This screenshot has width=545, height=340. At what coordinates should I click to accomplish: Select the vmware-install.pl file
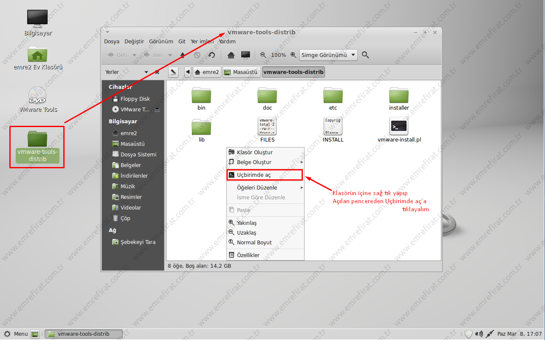pos(399,130)
